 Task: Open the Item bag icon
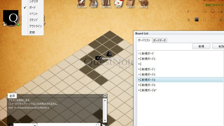[x=93, y=4]
